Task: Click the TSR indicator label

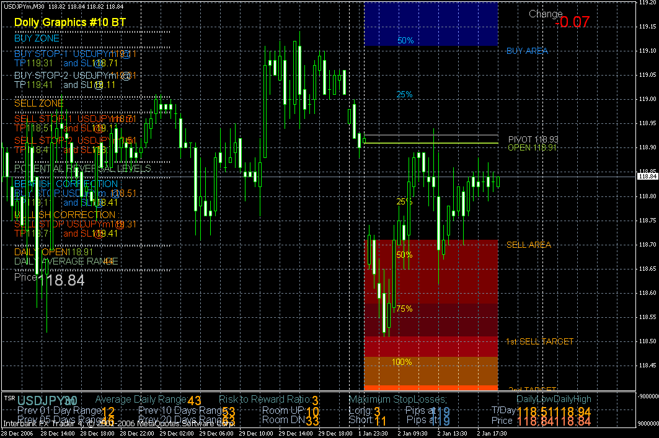Action: (10, 398)
